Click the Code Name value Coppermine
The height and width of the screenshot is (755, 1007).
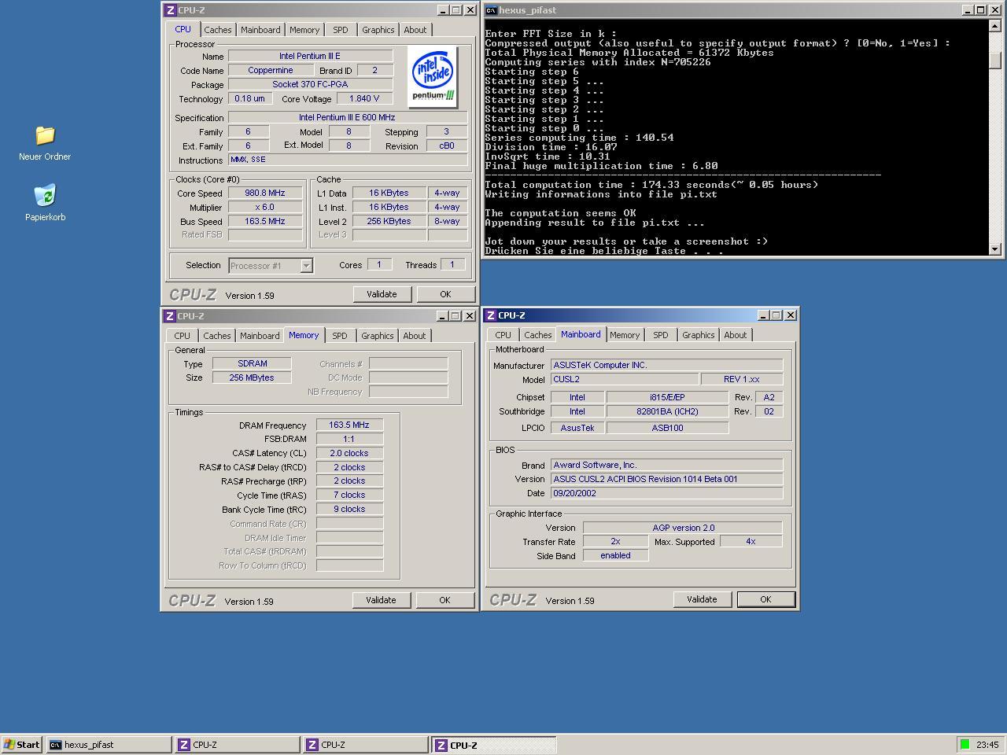[x=271, y=70]
